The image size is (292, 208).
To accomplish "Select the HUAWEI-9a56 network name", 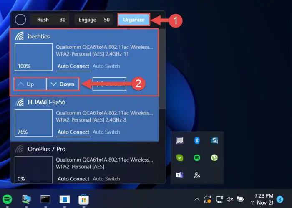I will pos(47,102).
